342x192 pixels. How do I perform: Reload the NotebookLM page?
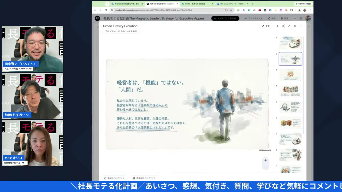click(106, 10)
